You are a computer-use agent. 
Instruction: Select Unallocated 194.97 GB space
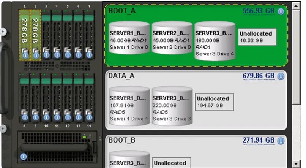coord(214,102)
